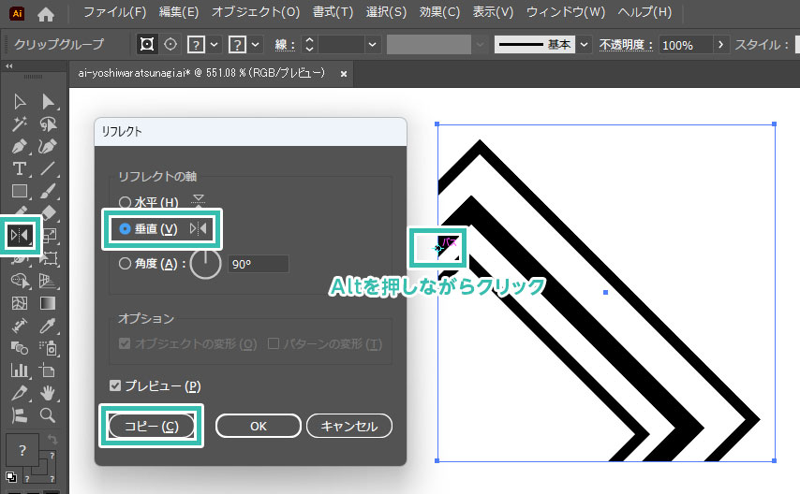
Task: Pick the Direct Selection tool
Action: [x=48, y=102]
